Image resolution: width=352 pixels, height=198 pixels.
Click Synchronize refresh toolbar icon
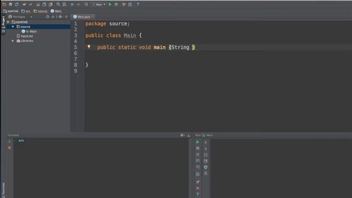point(17,4)
